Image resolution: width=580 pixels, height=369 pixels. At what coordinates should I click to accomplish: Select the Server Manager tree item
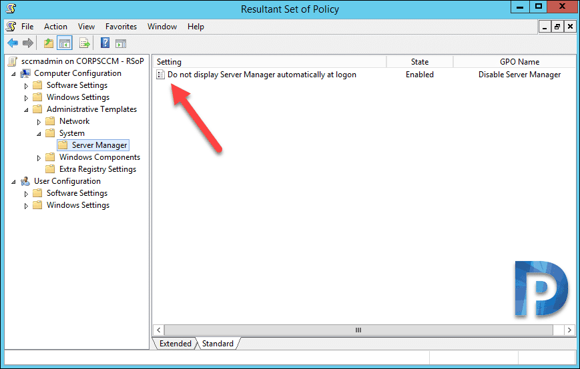pyautogui.click(x=99, y=145)
